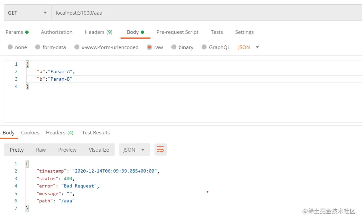This screenshot has width=362, height=221.
Task: View the Test Results tab
Action: (96, 133)
